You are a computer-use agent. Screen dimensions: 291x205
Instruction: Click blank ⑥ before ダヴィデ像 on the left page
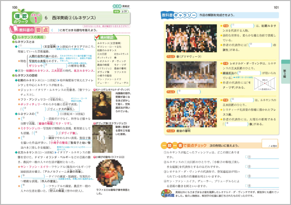click(x=46, y=133)
